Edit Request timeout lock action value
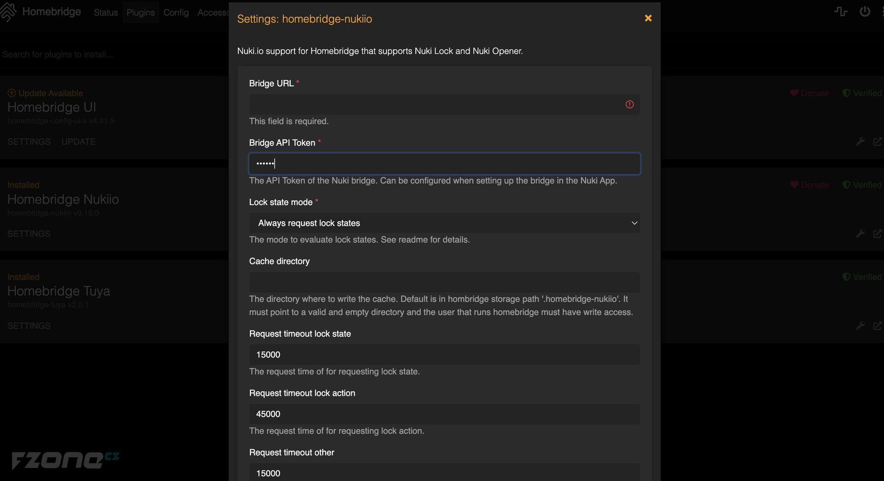The height and width of the screenshot is (481, 884). click(x=444, y=414)
